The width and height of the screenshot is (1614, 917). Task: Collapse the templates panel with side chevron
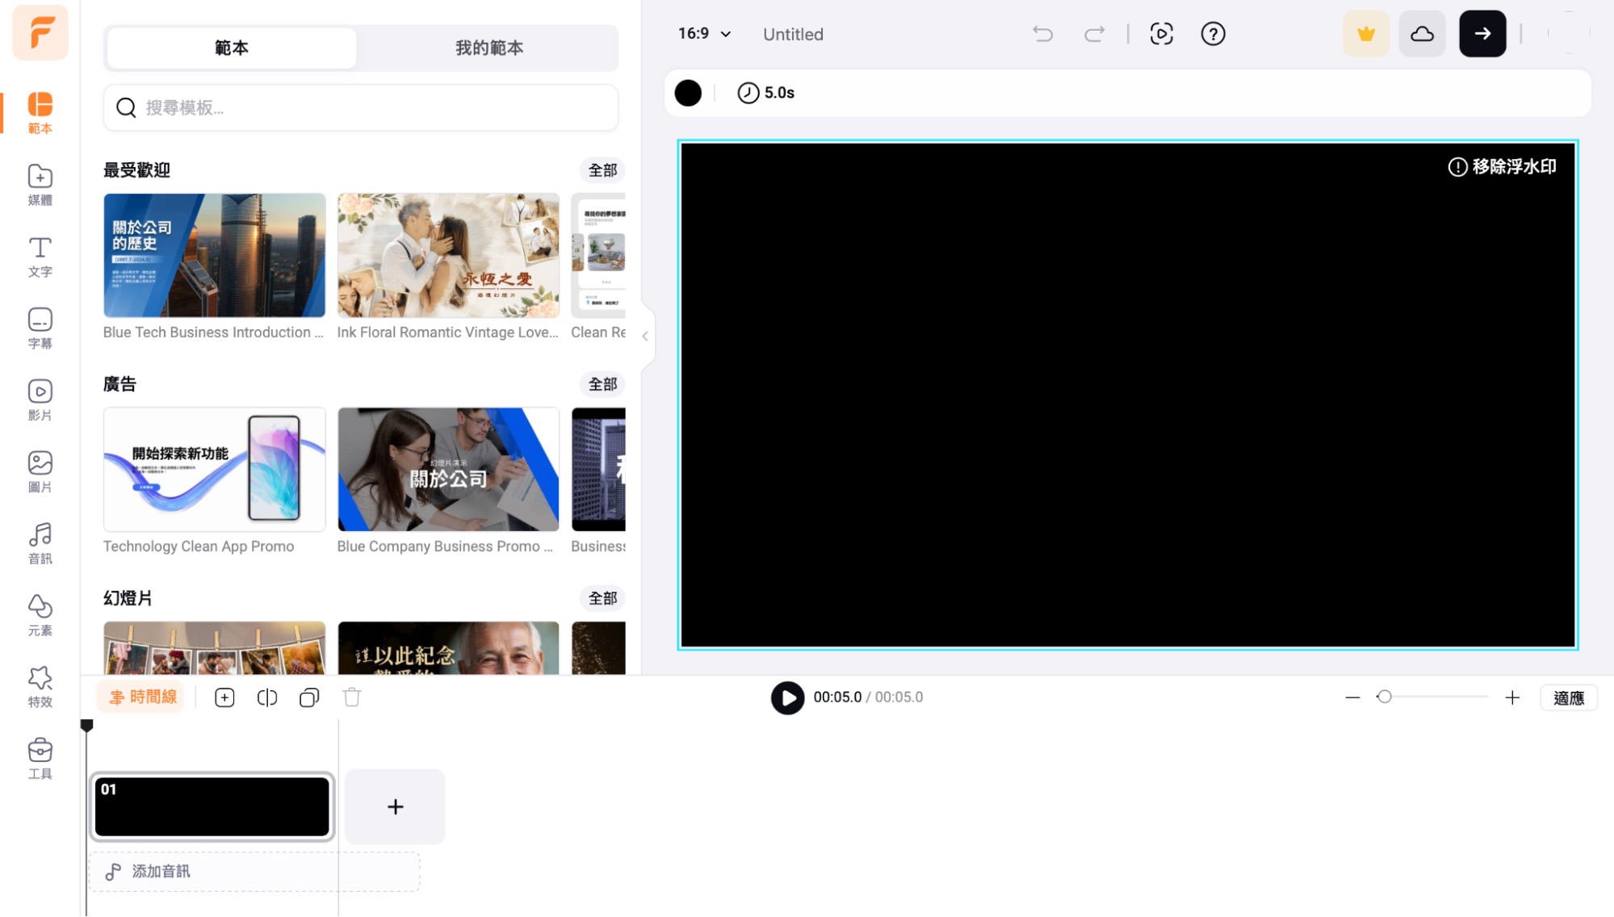(645, 337)
